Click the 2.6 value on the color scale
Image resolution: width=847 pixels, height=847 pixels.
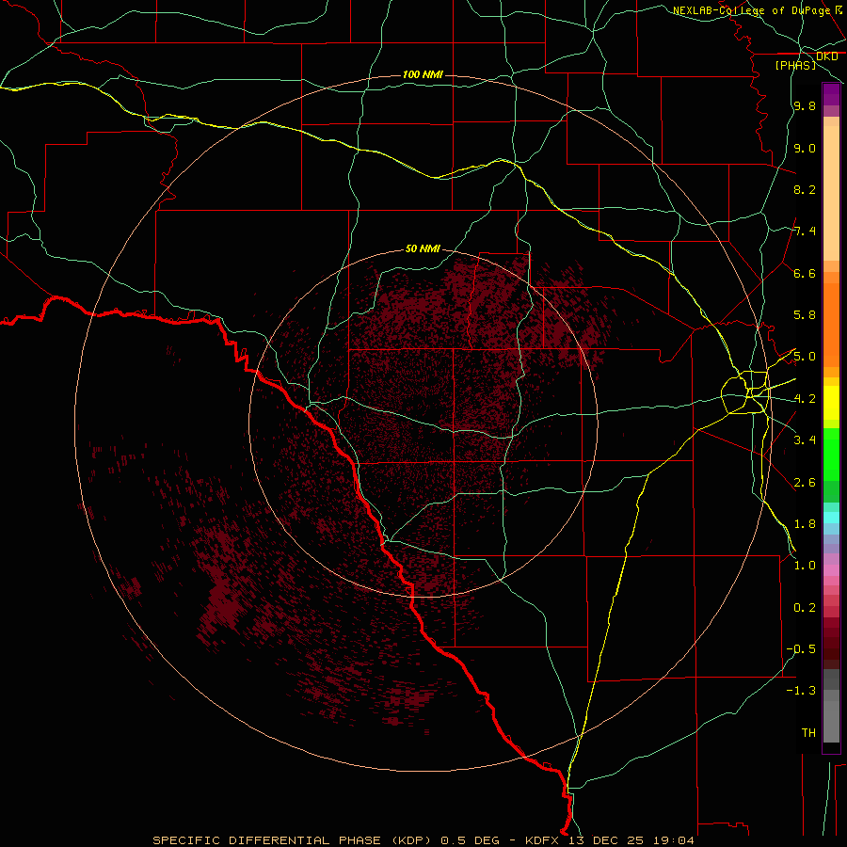tap(805, 483)
